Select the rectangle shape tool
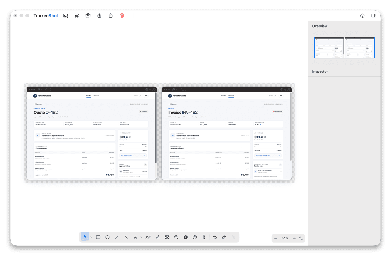391x256 pixels. (98, 237)
